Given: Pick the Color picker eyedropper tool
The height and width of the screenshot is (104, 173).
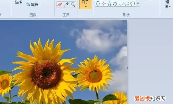Looking at the screenshot, I should pos(66,5).
